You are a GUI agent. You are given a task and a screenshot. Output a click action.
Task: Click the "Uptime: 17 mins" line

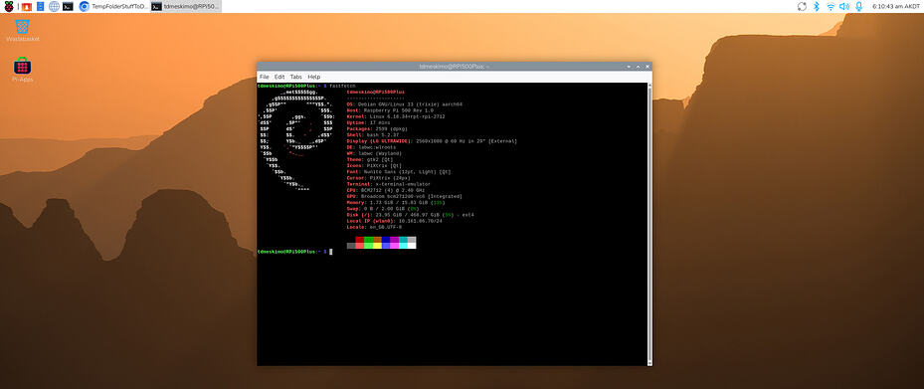[368, 122]
